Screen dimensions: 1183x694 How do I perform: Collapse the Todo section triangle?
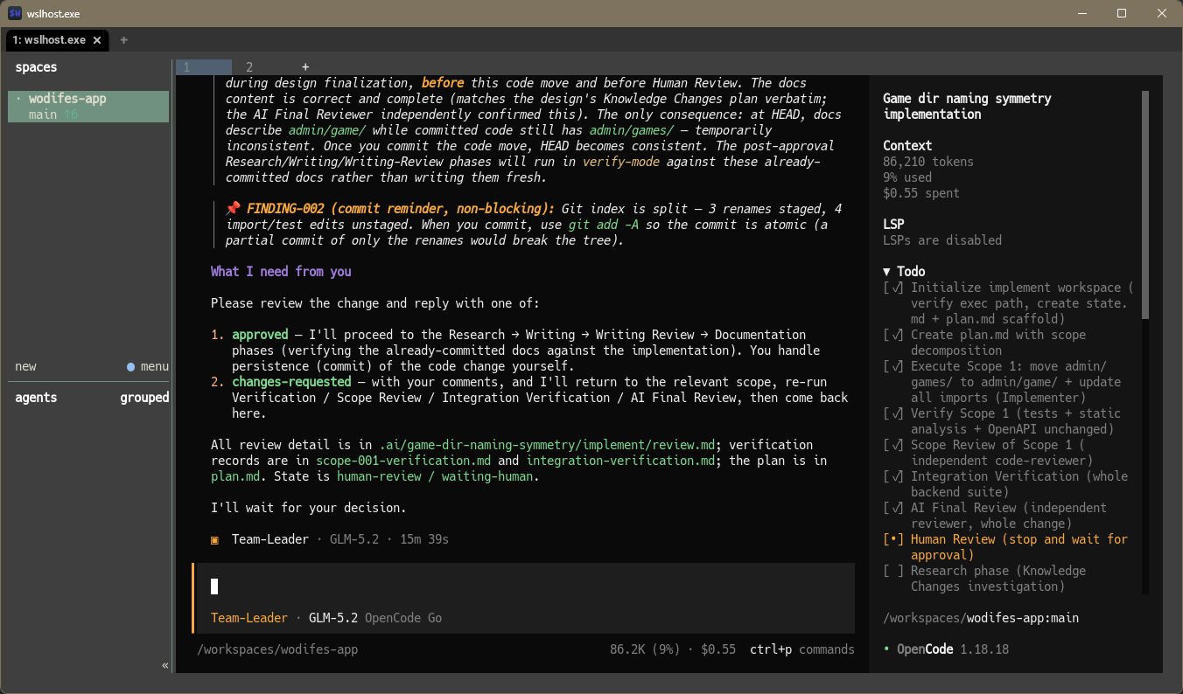886,272
